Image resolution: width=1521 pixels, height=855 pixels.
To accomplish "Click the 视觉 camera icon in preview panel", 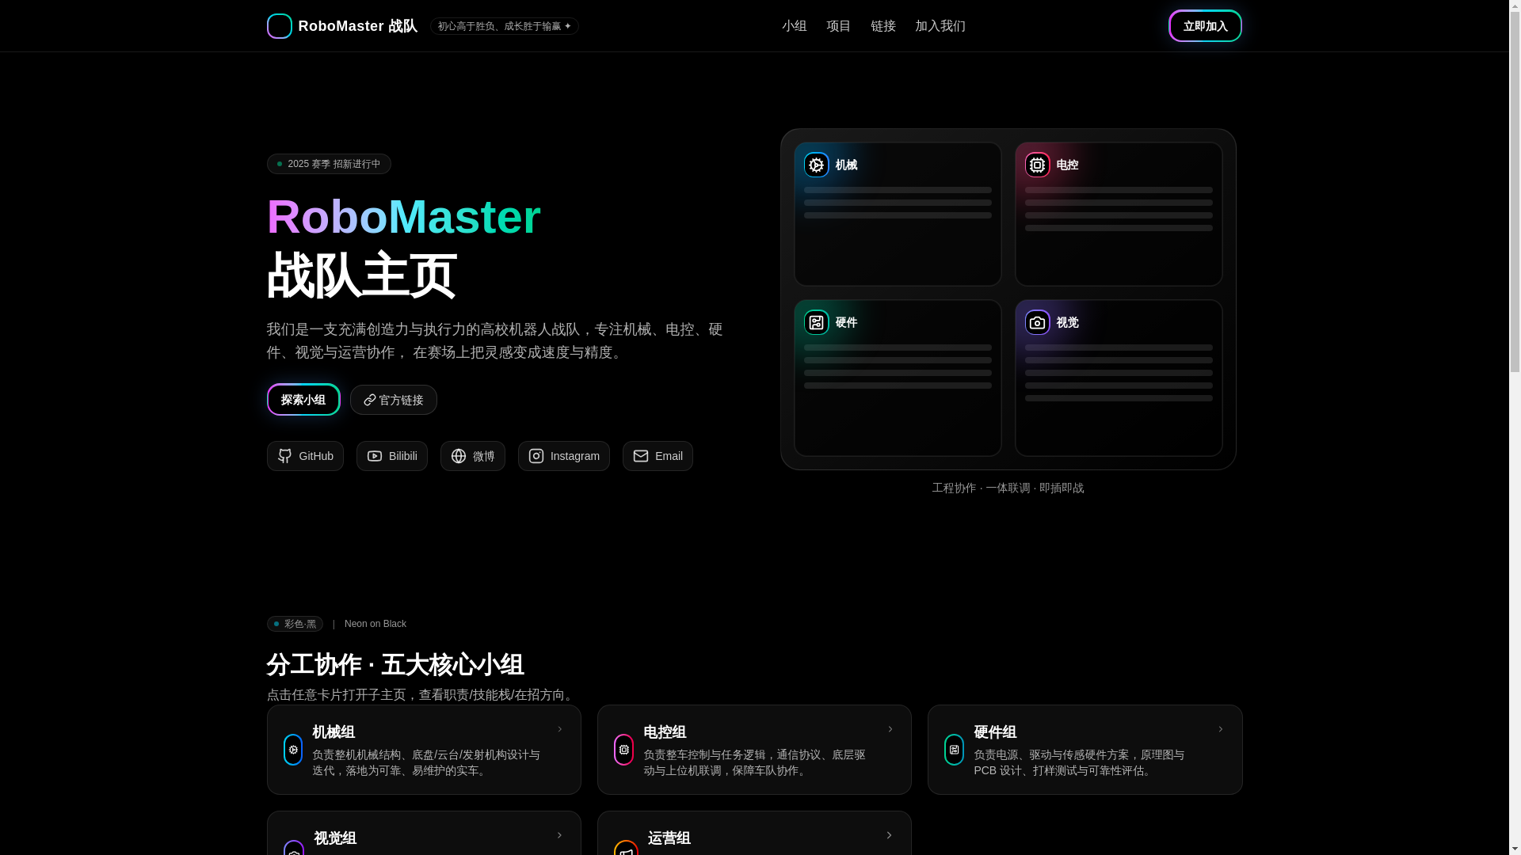I will (x=1037, y=322).
